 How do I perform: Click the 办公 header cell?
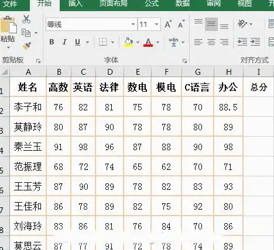pos(228,87)
